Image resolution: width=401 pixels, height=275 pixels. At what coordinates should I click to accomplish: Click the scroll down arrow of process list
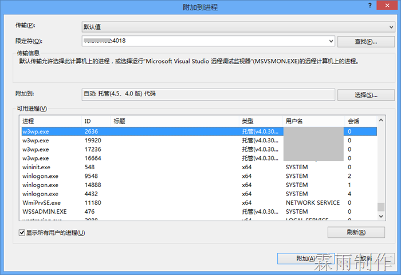pos(381,216)
